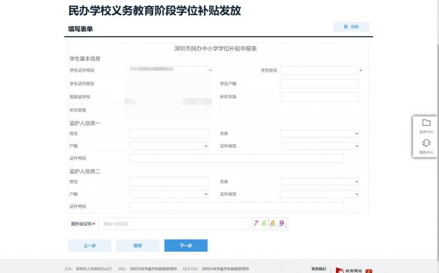Expand guardian two 关系 dropdown
This screenshot has height=273, width=439.
319,182
